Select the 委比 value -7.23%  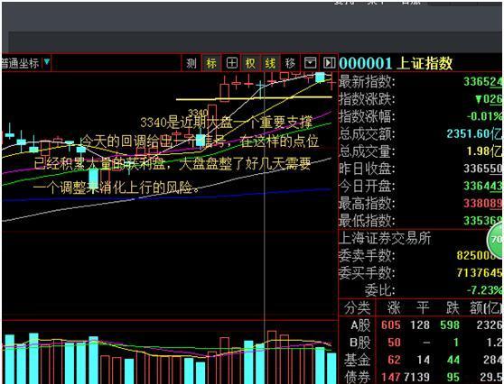[484, 290]
